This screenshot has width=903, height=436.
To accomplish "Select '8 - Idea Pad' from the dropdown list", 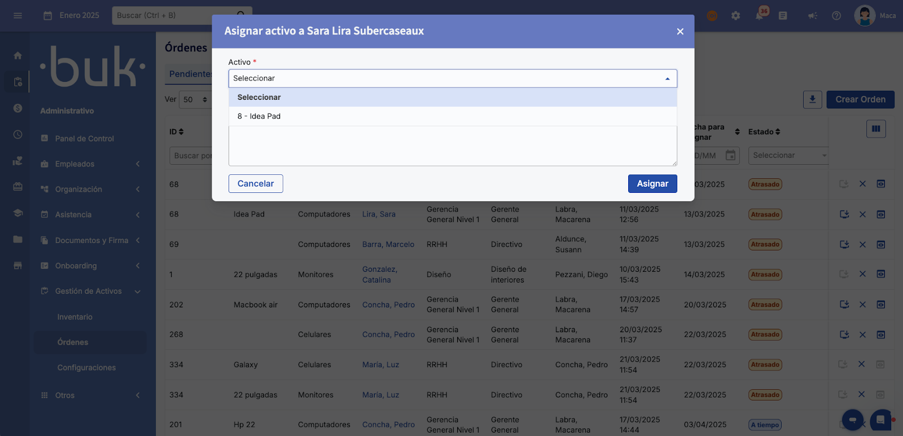I will click(x=259, y=116).
